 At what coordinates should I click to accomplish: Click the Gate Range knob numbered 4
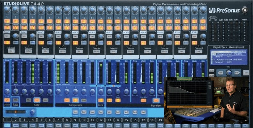pos(33,91)
